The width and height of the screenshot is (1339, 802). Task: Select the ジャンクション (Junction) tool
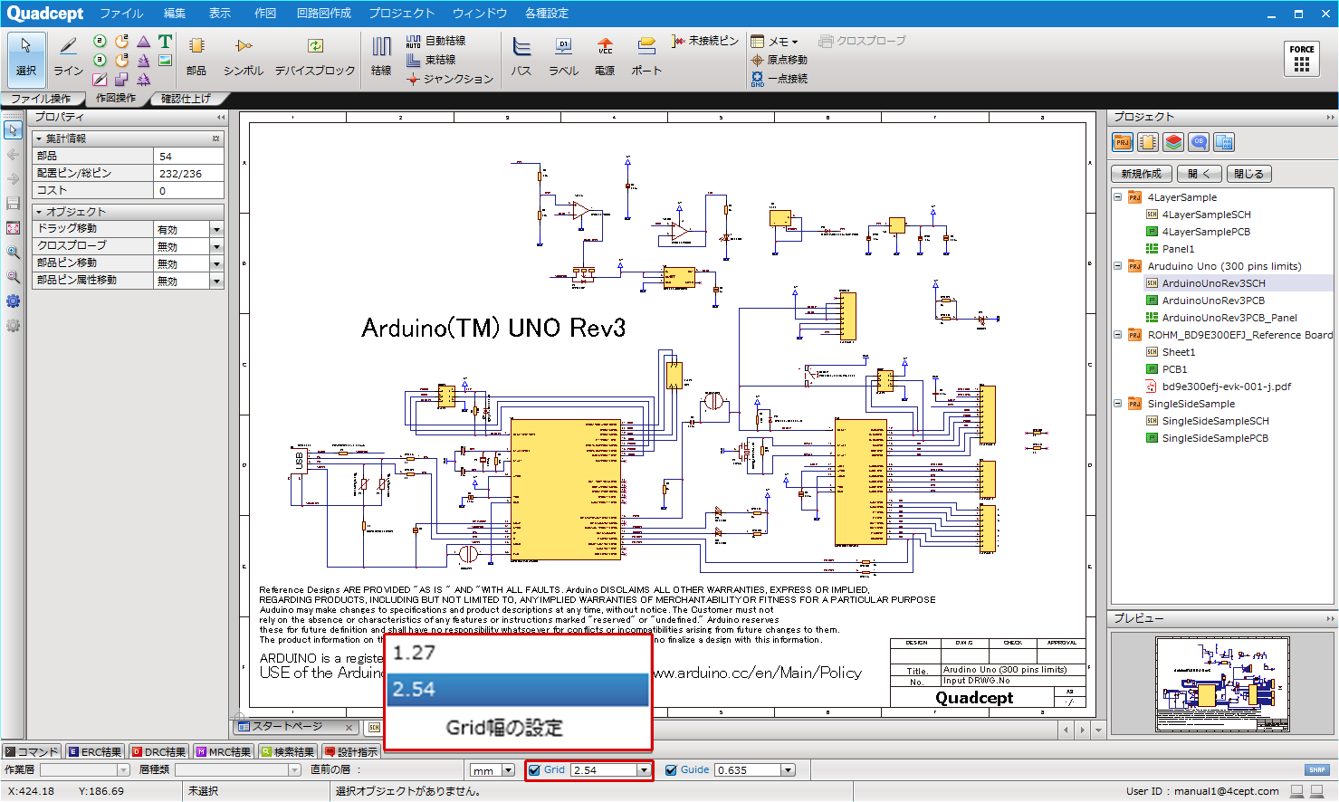tap(450, 79)
